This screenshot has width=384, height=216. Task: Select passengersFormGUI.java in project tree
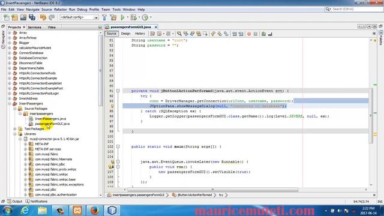tap(52, 124)
